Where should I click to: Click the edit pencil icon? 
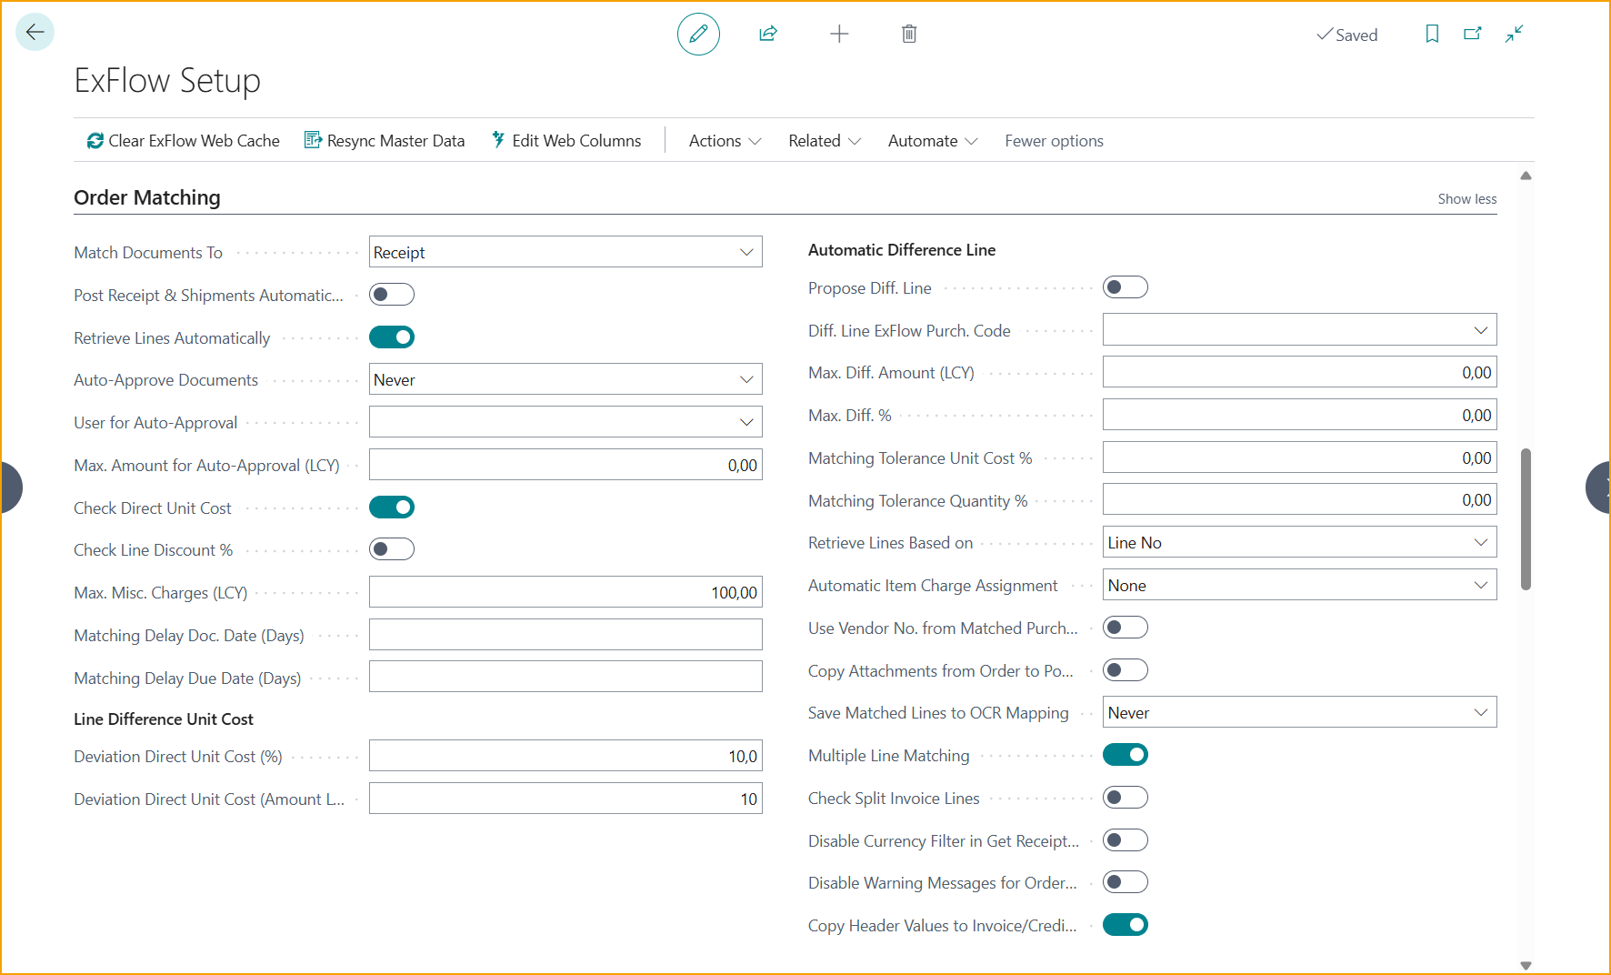click(698, 34)
